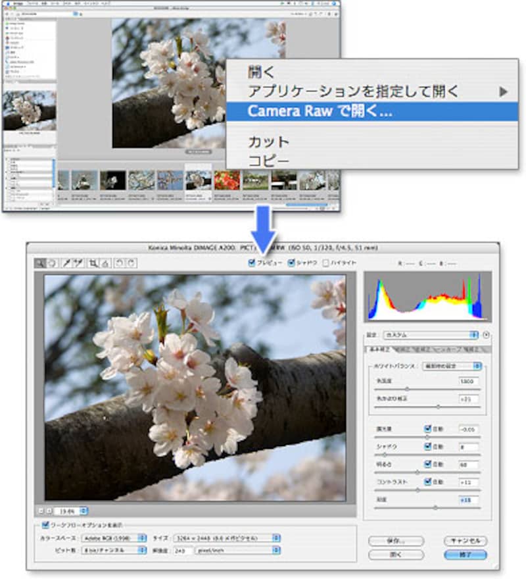526x579 pixels.
Task: Select the Zoom tool in Camera Raw
Action: (x=40, y=263)
